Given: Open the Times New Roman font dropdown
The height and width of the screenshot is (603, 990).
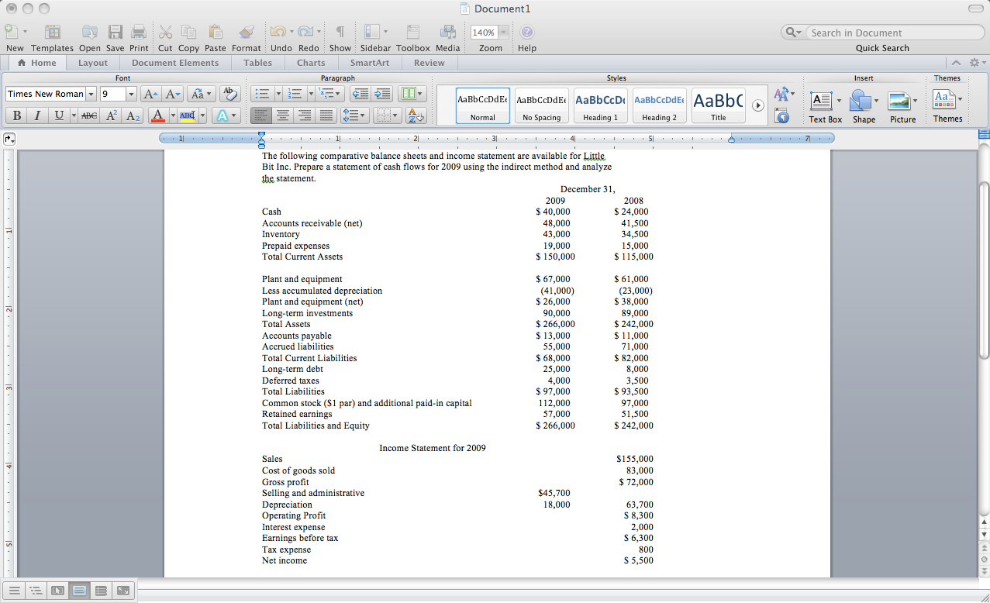Looking at the screenshot, I should point(91,94).
